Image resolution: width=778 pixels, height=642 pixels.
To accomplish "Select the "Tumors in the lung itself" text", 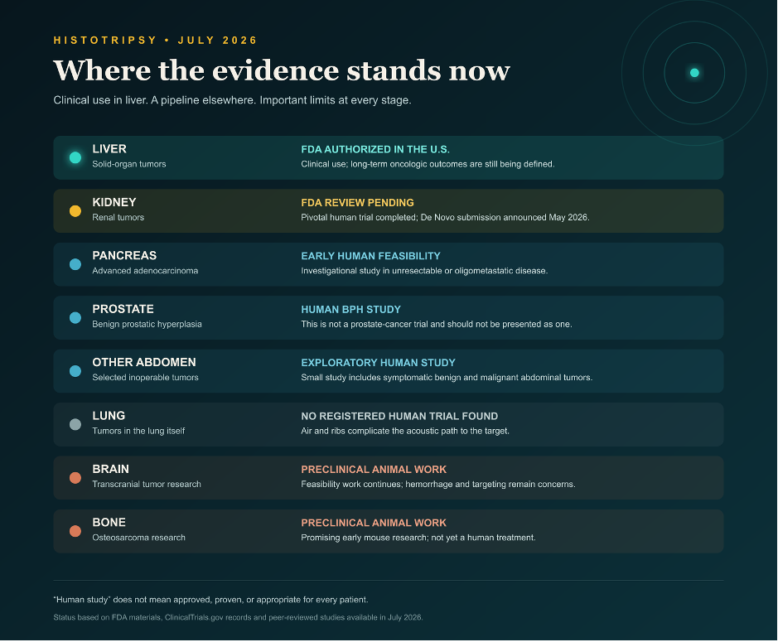I will (138, 431).
